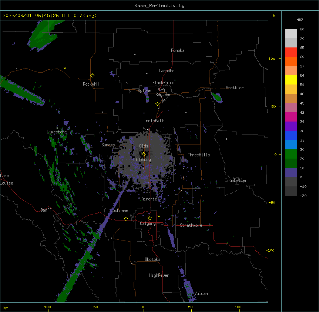Select the Drumheller label
The image size is (319, 312).
click(236, 180)
